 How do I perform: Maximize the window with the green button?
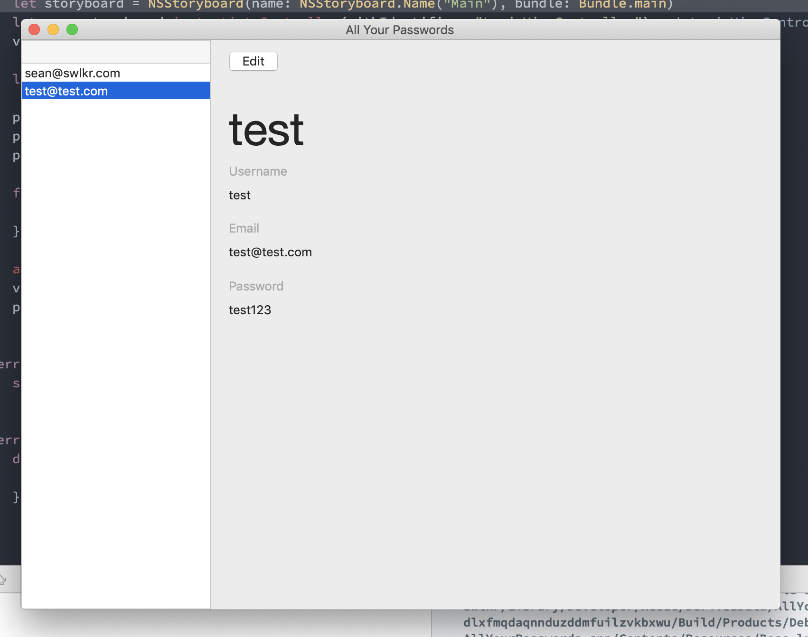pyautogui.click(x=72, y=29)
